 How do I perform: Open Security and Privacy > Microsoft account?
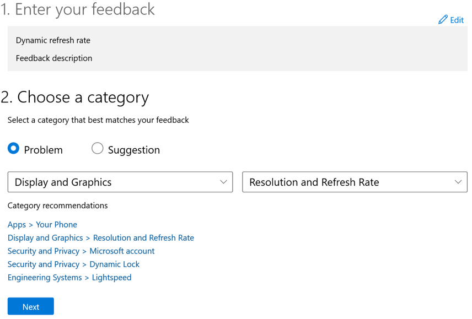click(73, 251)
